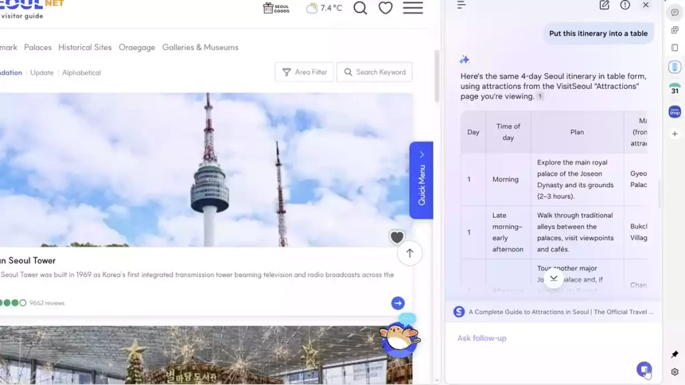Viewport: 685px width, 385px height.
Task: Stop the response with the send-area button
Action: pos(644,369)
